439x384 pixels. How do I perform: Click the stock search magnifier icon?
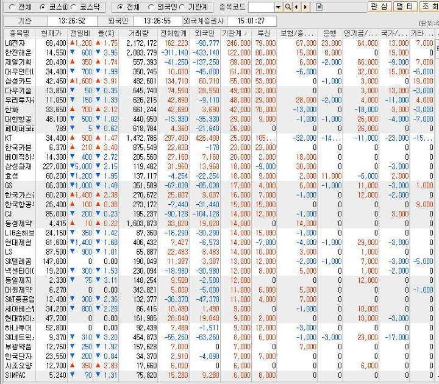(x=288, y=7)
